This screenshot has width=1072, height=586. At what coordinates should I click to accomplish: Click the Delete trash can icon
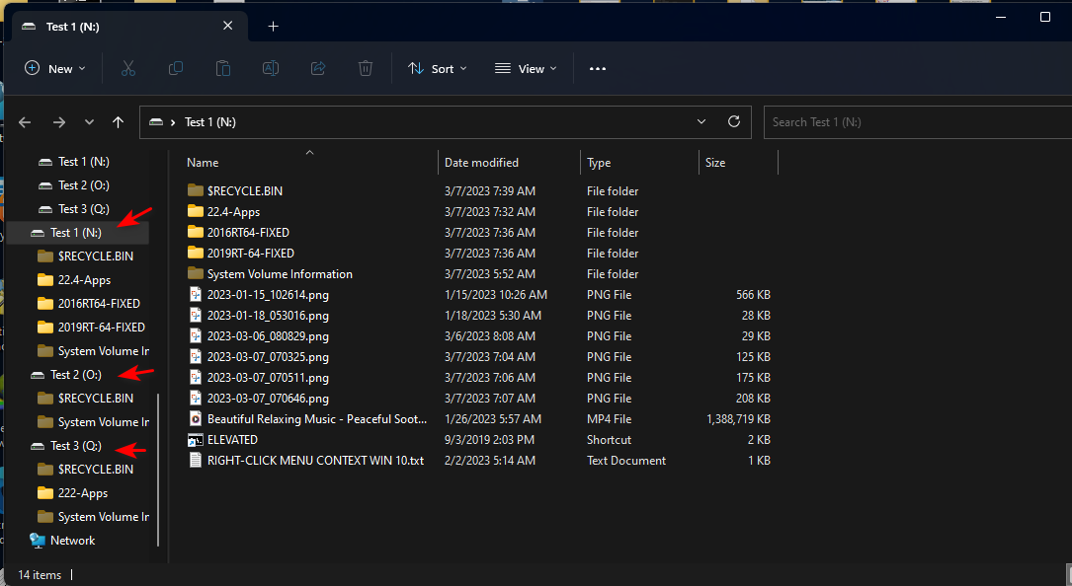point(366,68)
